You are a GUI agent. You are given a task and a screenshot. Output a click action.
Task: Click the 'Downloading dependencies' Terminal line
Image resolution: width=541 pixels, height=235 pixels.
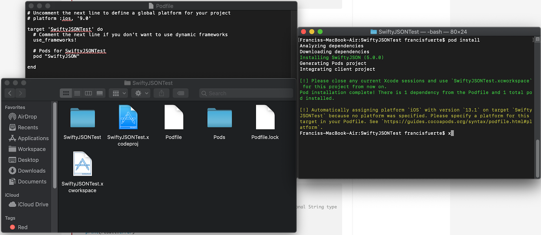click(334, 51)
